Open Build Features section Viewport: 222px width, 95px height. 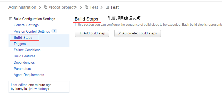pos(25,56)
